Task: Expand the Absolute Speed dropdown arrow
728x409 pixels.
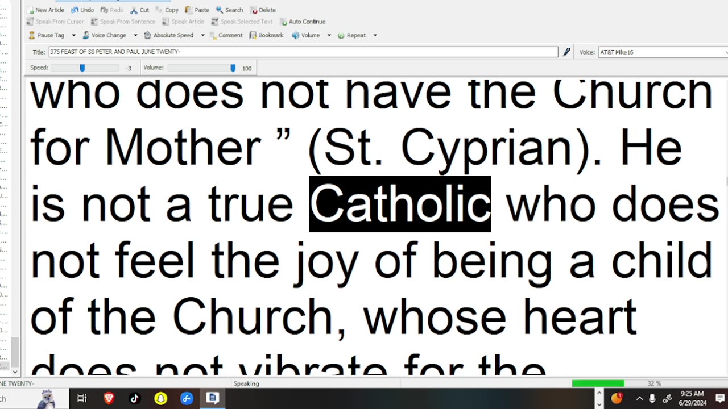Action: click(202, 35)
